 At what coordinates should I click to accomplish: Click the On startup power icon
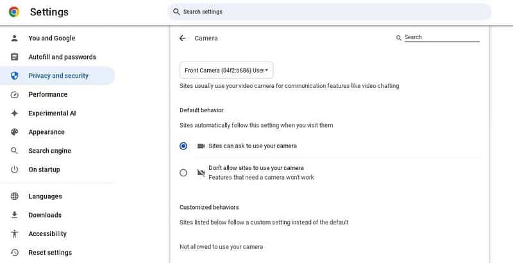pos(15,169)
